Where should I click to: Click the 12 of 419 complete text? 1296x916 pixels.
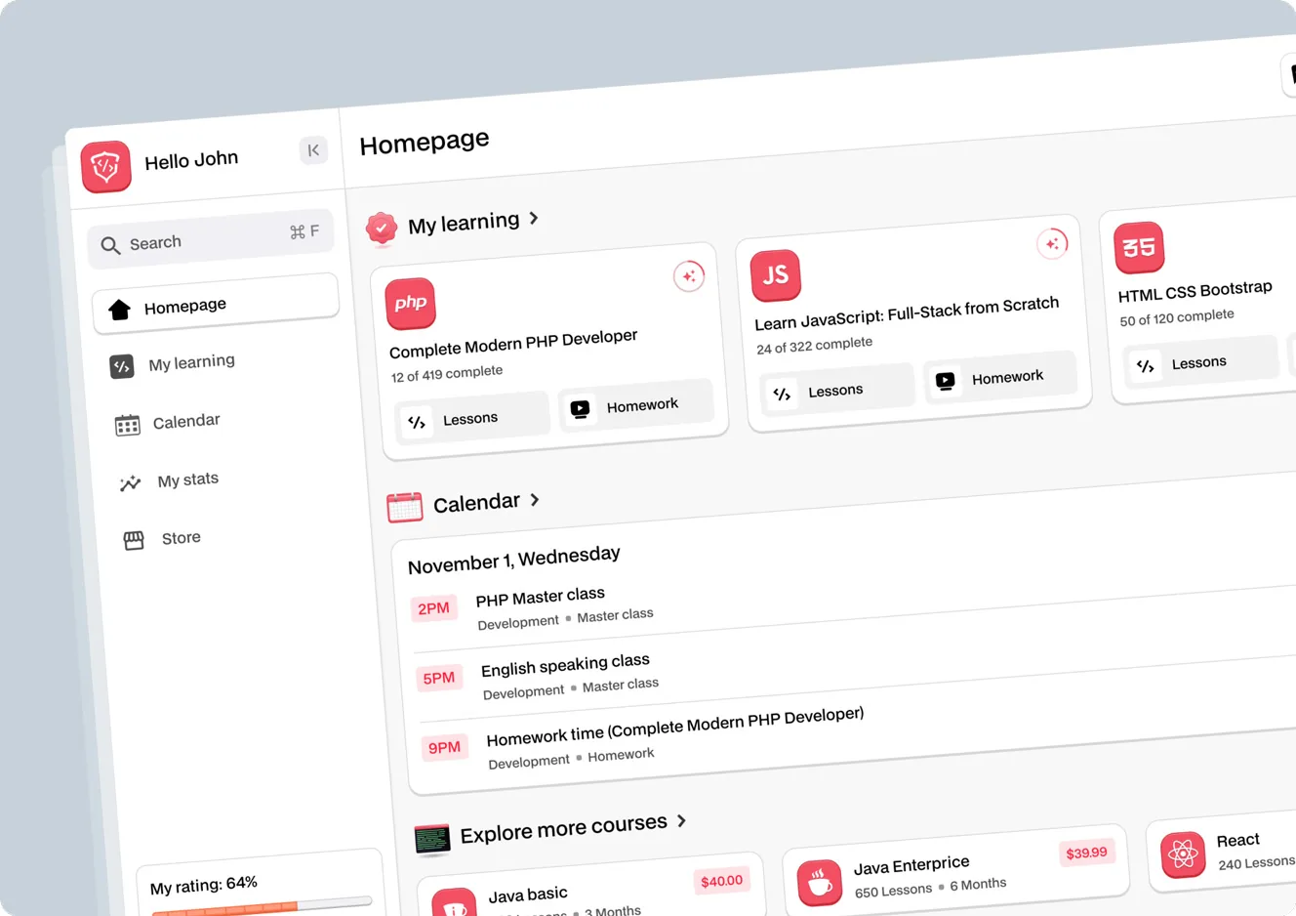(447, 374)
